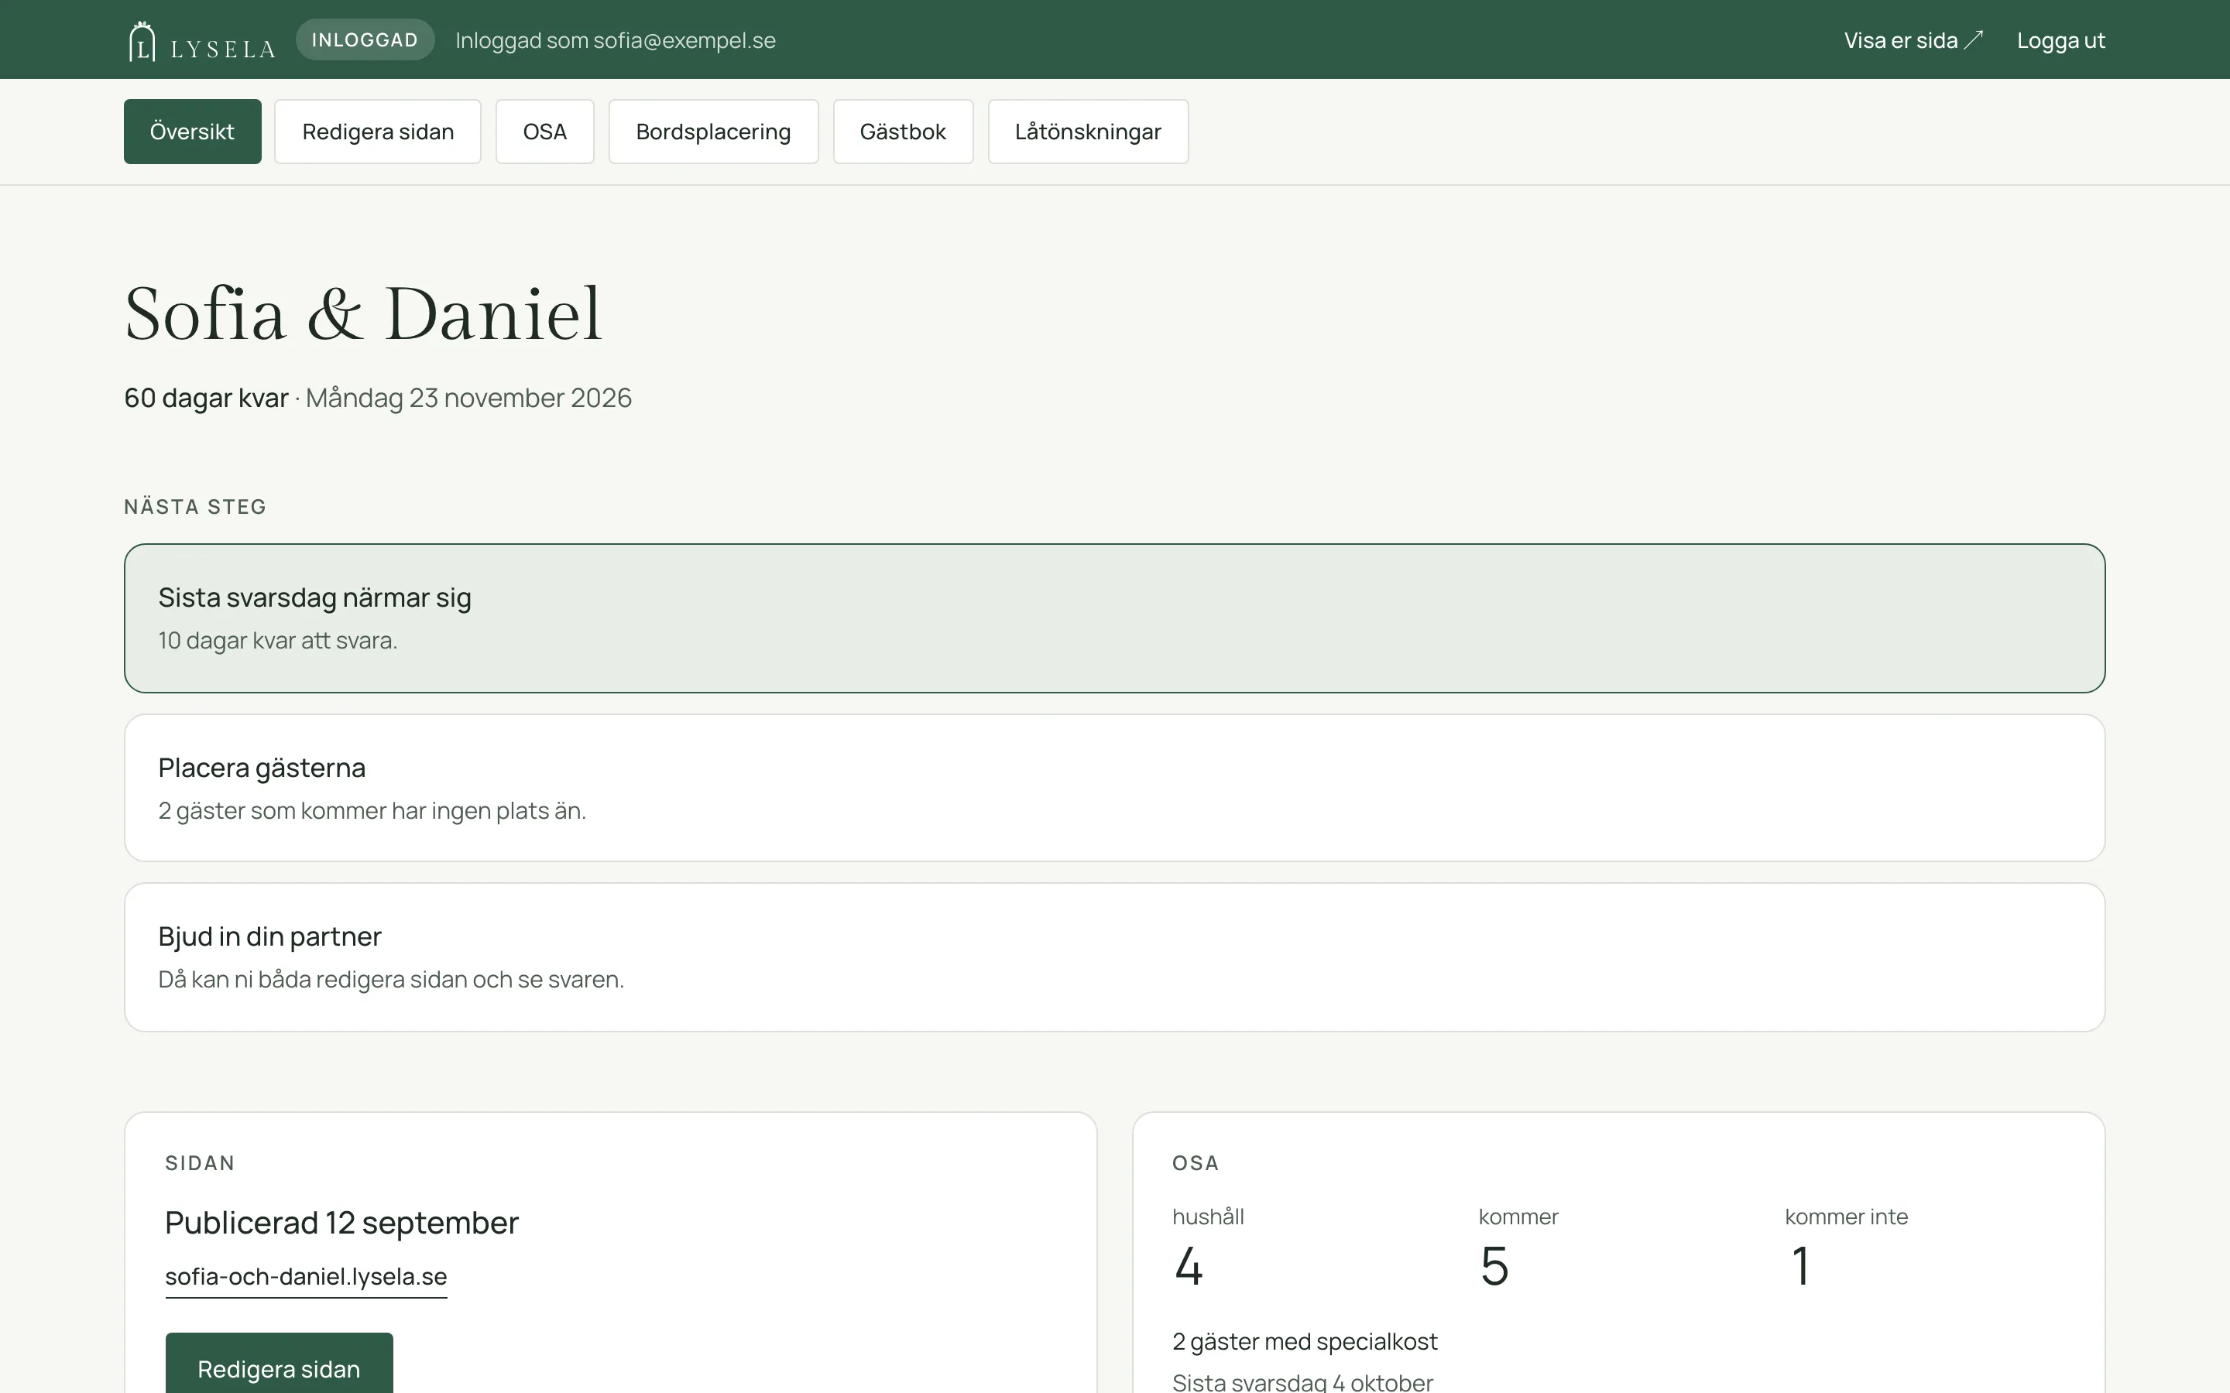Click the Lysela logo icon

click(141, 42)
